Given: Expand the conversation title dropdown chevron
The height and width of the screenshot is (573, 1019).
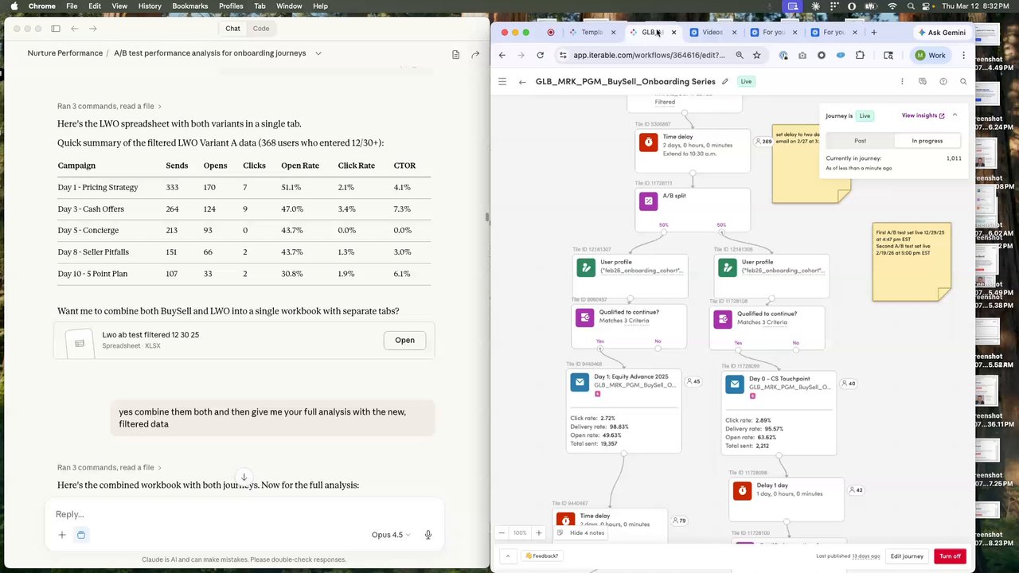Looking at the screenshot, I should [x=318, y=53].
